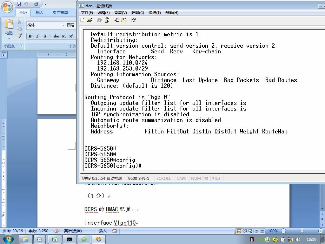Click the volume speaker icon in system tray

pyautogui.click(x=298, y=240)
